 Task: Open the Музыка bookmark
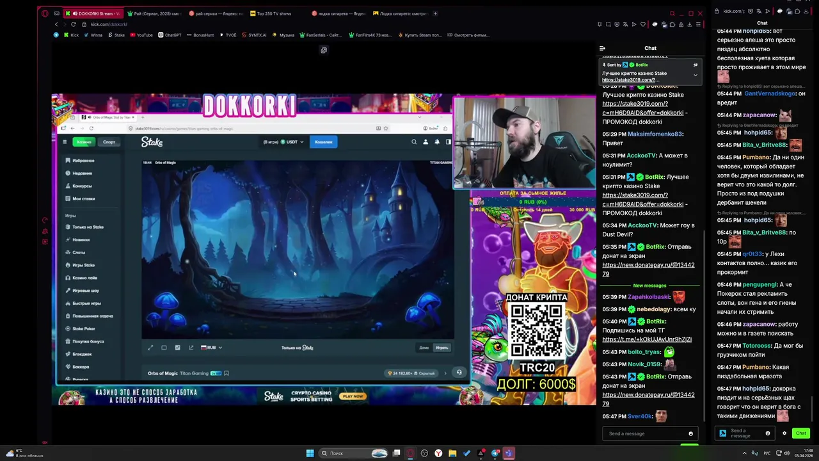pos(283,35)
